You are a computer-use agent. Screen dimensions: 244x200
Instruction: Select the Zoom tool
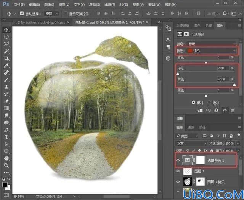click(x=6, y=165)
